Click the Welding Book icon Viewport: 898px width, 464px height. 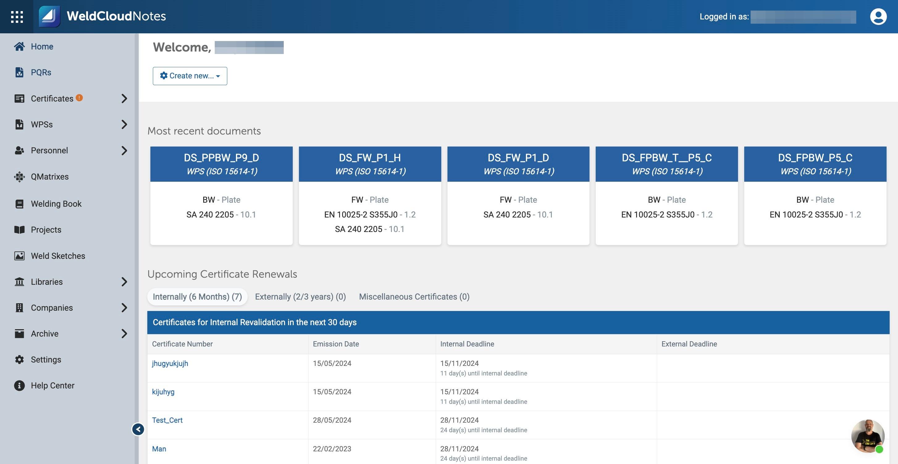coord(19,204)
